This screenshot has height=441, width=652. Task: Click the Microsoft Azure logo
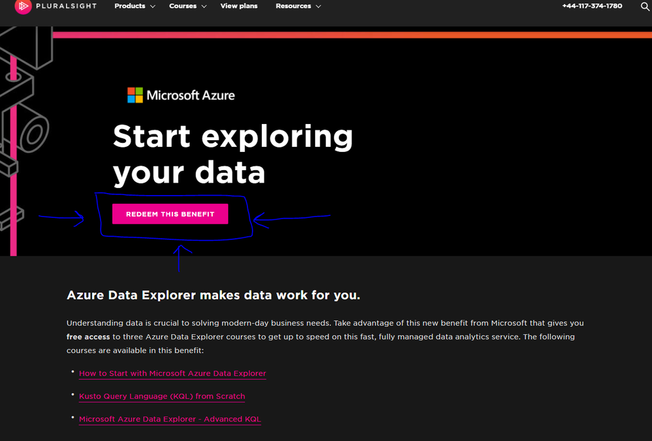pos(181,95)
